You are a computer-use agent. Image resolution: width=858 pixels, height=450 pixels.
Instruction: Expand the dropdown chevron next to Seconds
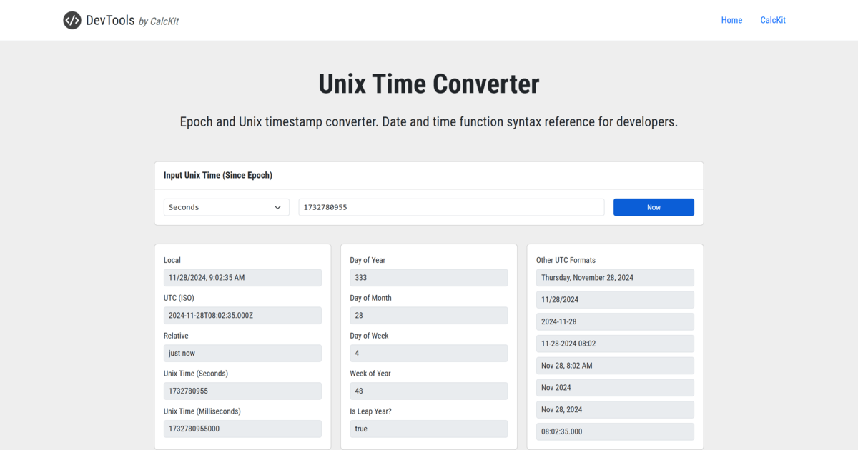(278, 206)
